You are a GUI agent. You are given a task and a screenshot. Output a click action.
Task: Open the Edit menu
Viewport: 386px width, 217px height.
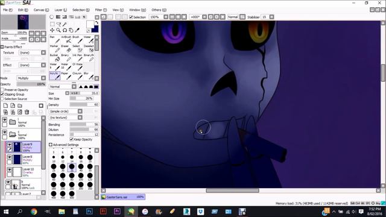click(23, 10)
